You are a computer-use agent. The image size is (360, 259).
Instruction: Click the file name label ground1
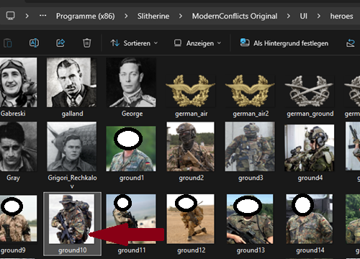[x=132, y=178]
